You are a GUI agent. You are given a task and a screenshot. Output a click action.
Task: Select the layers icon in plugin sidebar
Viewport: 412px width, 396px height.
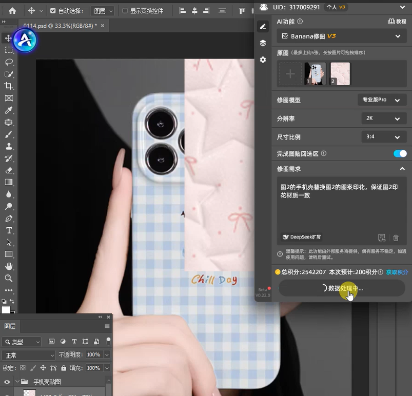coord(263,43)
